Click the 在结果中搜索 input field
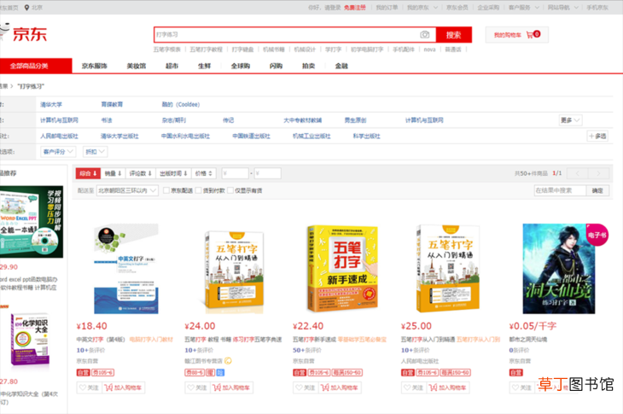This screenshot has width=623, height=414. click(560, 190)
